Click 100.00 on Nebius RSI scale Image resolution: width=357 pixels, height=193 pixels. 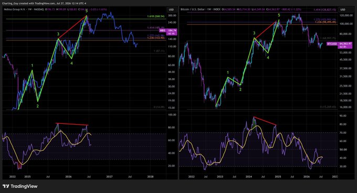[172, 115]
